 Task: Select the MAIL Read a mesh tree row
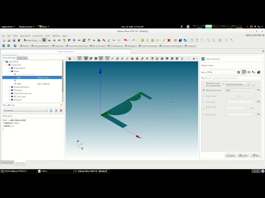(32, 78)
